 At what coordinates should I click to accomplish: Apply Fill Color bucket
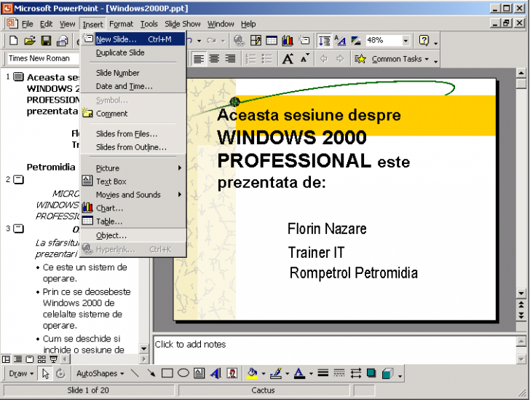click(x=252, y=374)
